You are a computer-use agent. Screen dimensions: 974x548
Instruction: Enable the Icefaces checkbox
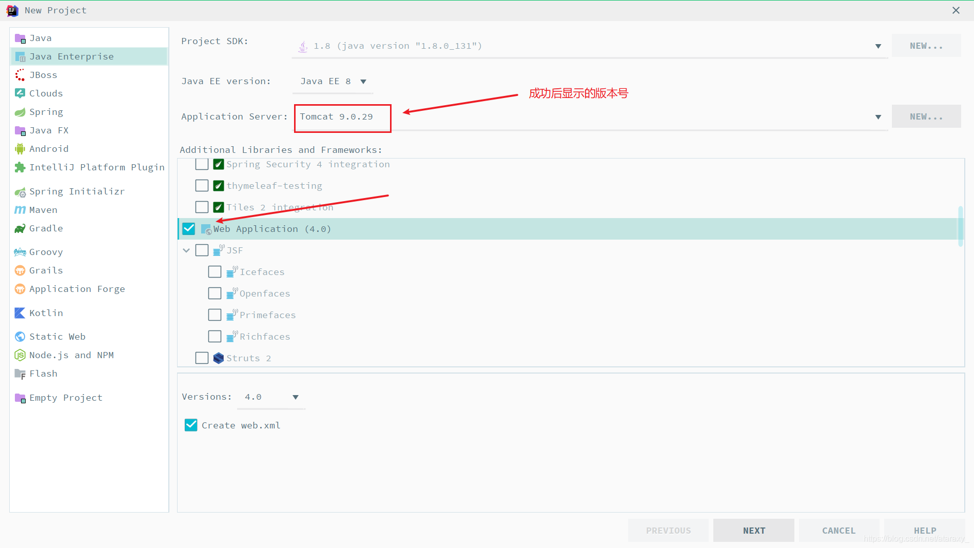[x=215, y=272]
